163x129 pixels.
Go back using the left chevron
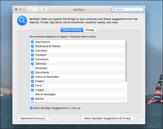click(x=30, y=10)
